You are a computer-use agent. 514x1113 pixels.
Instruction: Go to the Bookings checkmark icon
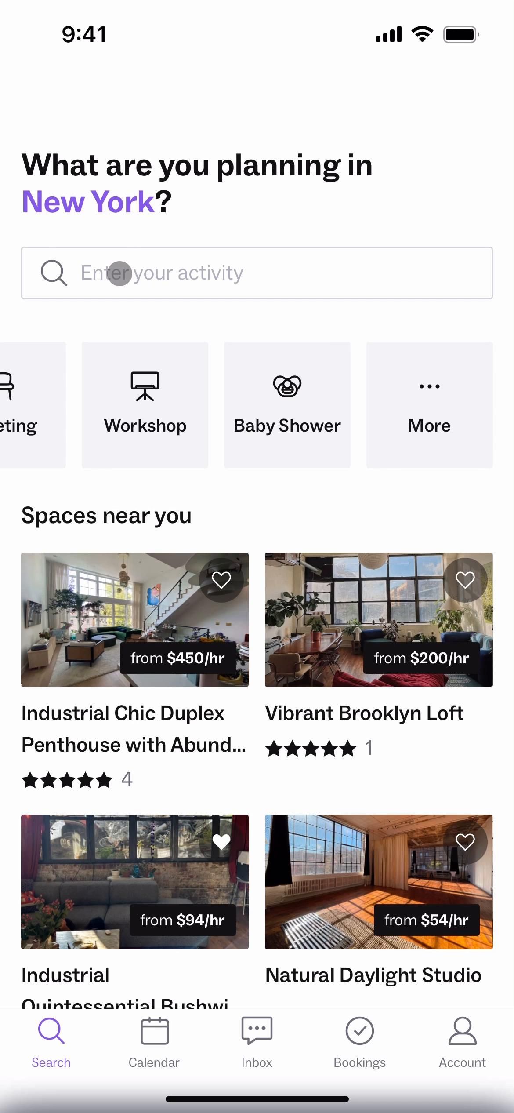point(359,1031)
